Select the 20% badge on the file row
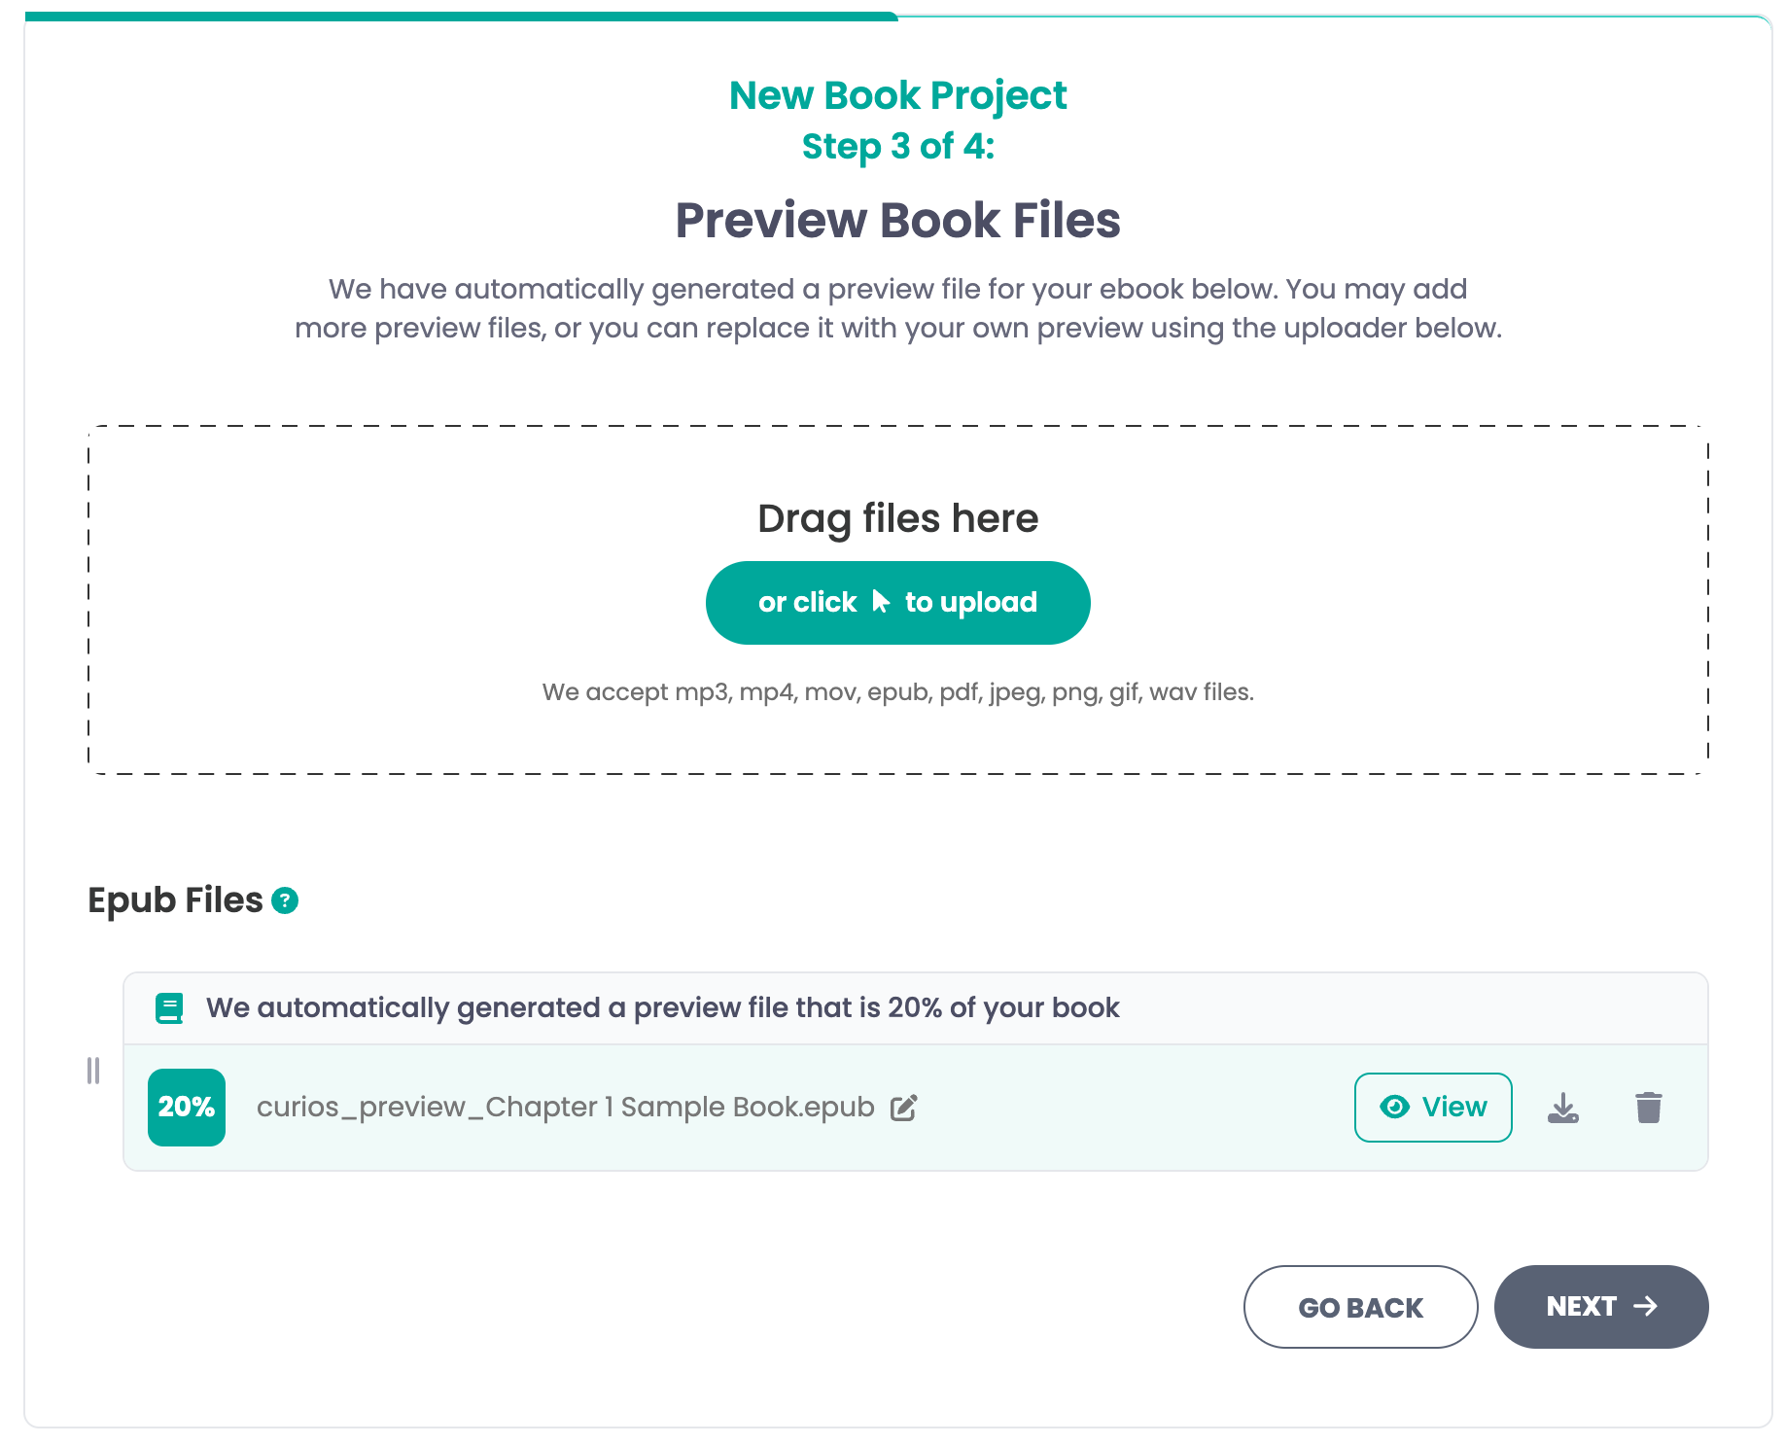This screenshot has width=1785, height=1445. point(186,1107)
